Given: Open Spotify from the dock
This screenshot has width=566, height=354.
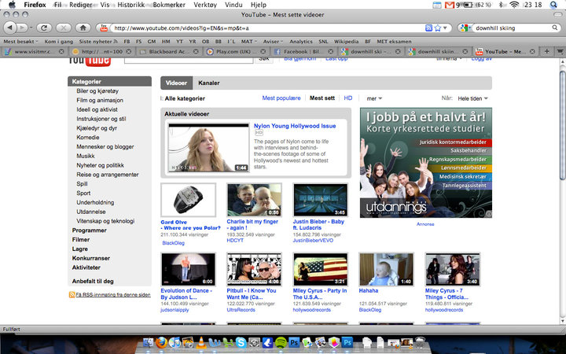Looking at the screenshot, I should [281, 342].
